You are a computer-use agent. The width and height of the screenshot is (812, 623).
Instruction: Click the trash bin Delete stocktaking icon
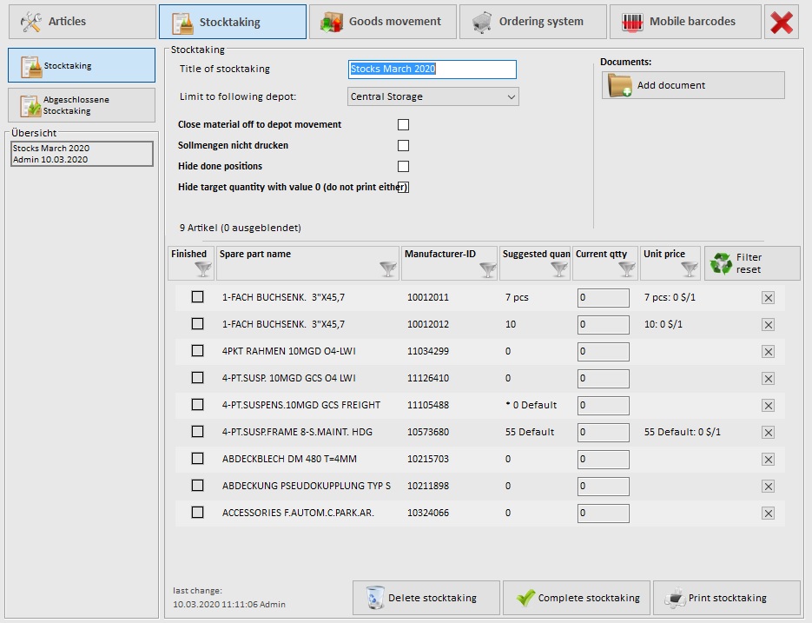(x=375, y=598)
